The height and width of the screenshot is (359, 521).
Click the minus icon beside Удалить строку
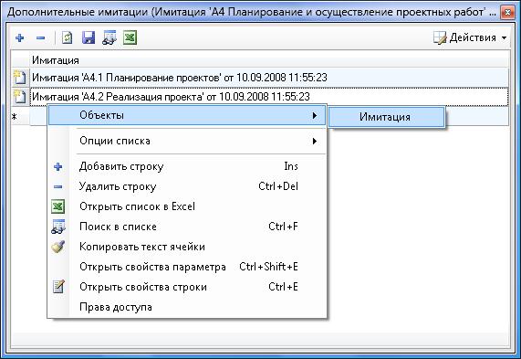tap(57, 186)
